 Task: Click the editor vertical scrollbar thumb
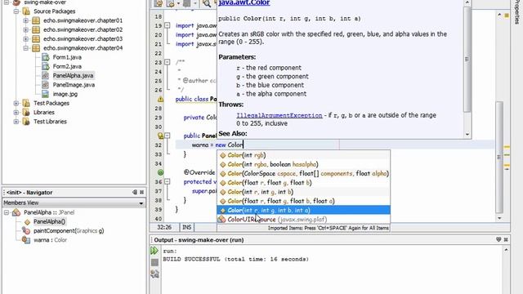tap(499, 157)
